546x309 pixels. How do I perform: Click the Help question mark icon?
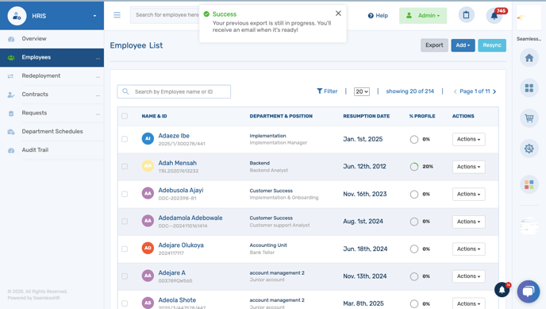(x=371, y=16)
